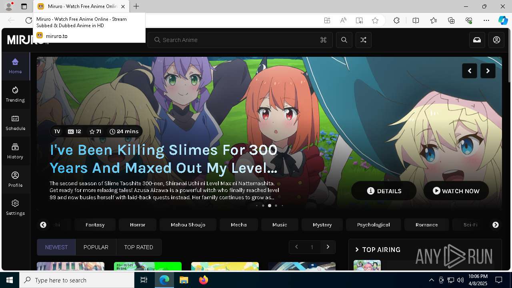Open the inbox icon in header
Viewport: 512px width, 288px height.
point(477,40)
